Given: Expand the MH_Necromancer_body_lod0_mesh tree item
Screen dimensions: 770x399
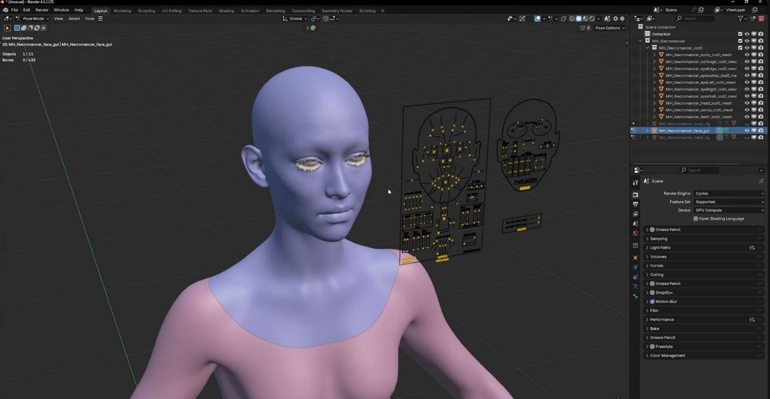Looking at the screenshot, I should click(654, 55).
